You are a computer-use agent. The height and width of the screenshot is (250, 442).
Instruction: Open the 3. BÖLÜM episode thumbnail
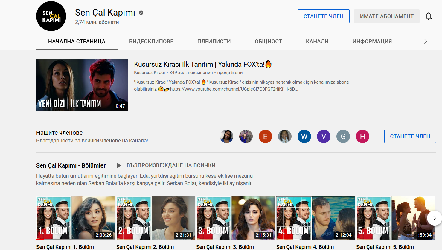pos(235,218)
